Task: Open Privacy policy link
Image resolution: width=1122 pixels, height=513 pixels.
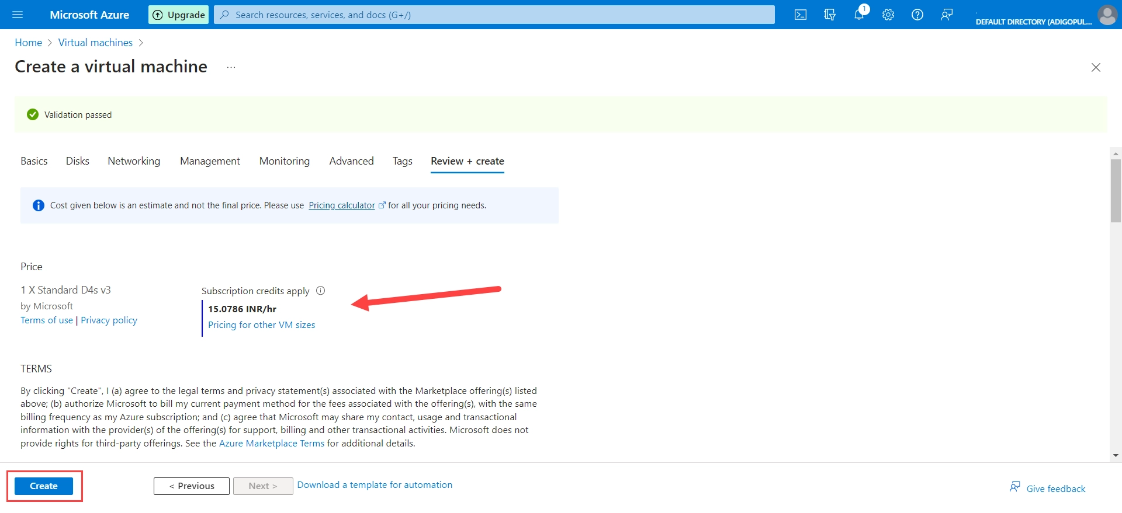Action: (x=109, y=320)
